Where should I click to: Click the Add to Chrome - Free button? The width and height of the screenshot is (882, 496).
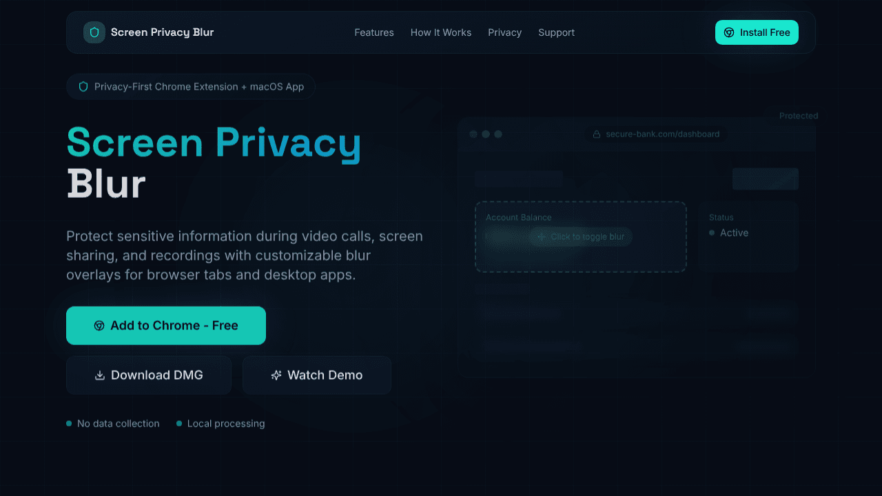[x=166, y=325]
